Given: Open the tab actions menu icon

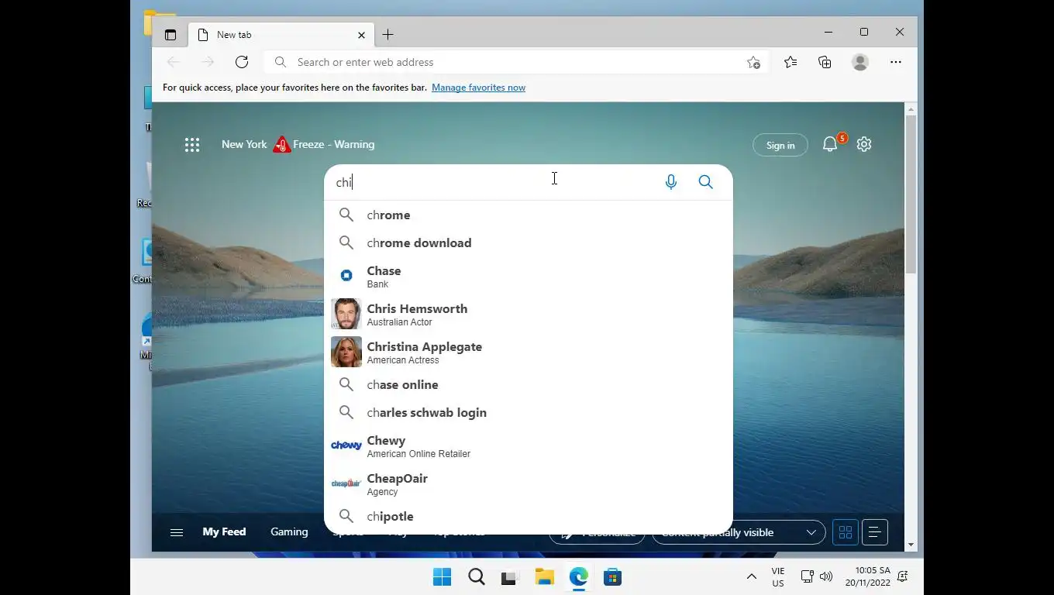Looking at the screenshot, I should coord(170,35).
